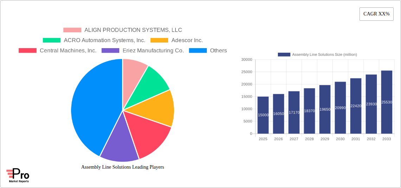This screenshot has height=188, width=401.
Task: Toggle ALIGN PRODUCTION SYSTEMS legend color box
Action: [x=72, y=30]
